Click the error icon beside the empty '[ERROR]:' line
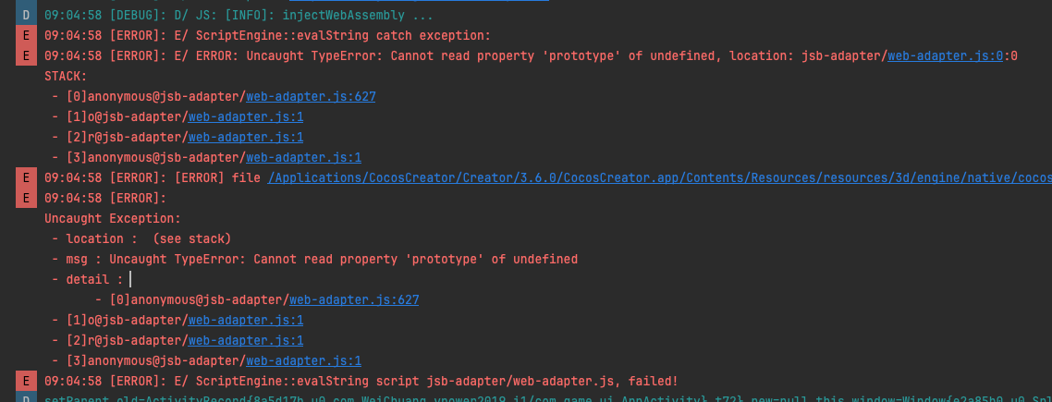This screenshot has height=402, width=1052. point(26,198)
